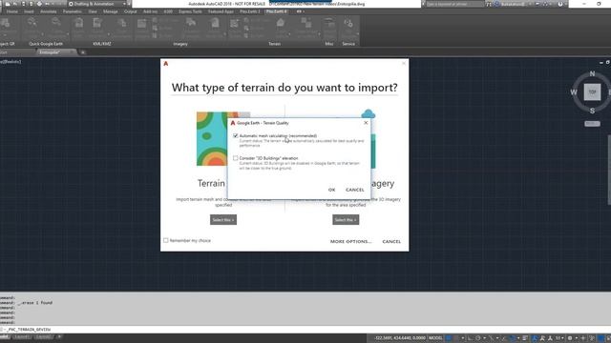This screenshot has height=343, width=611.
Task: Click the workspace switching gear icon
Action: tap(570, 338)
